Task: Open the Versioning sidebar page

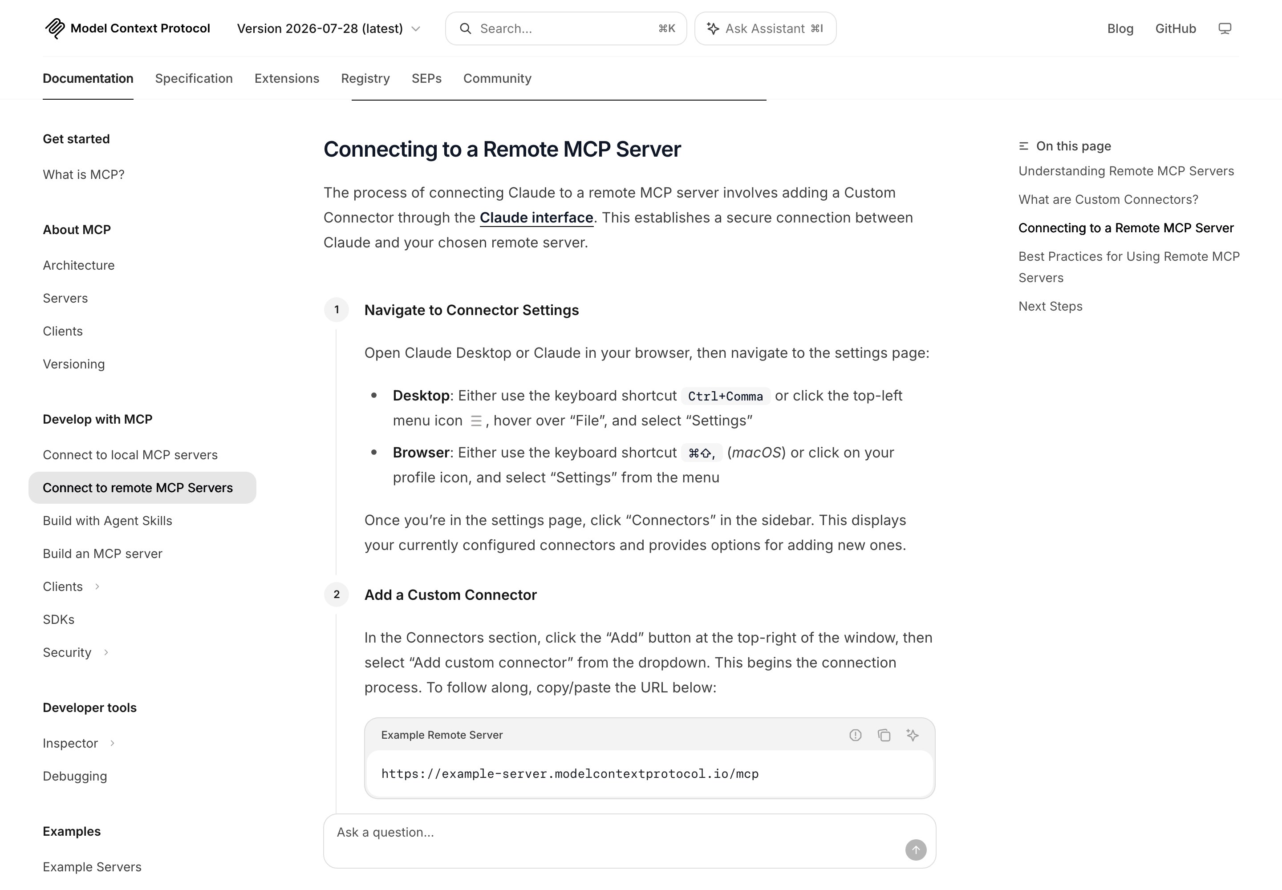Action: pyautogui.click(x=73, y=364)
